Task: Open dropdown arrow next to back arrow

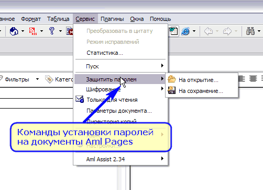Action: point(217,31)
